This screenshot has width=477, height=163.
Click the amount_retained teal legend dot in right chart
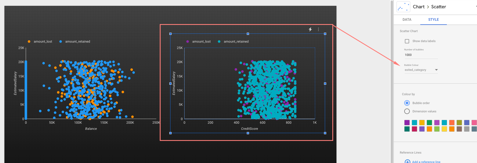point(219,42)
